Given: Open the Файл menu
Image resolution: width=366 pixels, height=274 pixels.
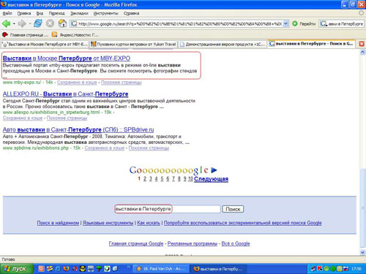Looking at the screenshot, I should 7,13.
